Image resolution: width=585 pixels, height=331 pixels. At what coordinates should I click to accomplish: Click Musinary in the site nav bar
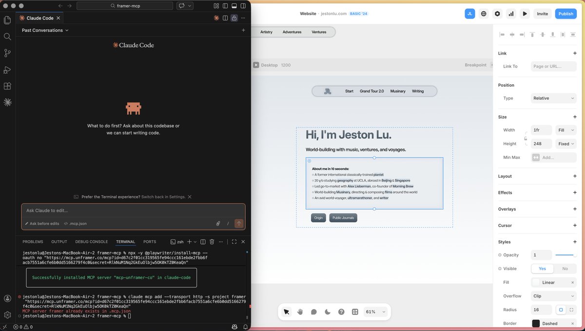(398, 91)
